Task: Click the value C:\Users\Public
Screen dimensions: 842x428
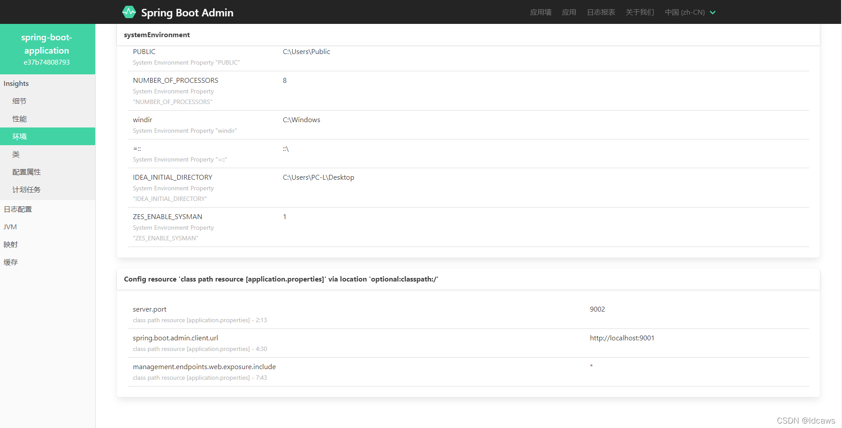Action: [307, 52]
